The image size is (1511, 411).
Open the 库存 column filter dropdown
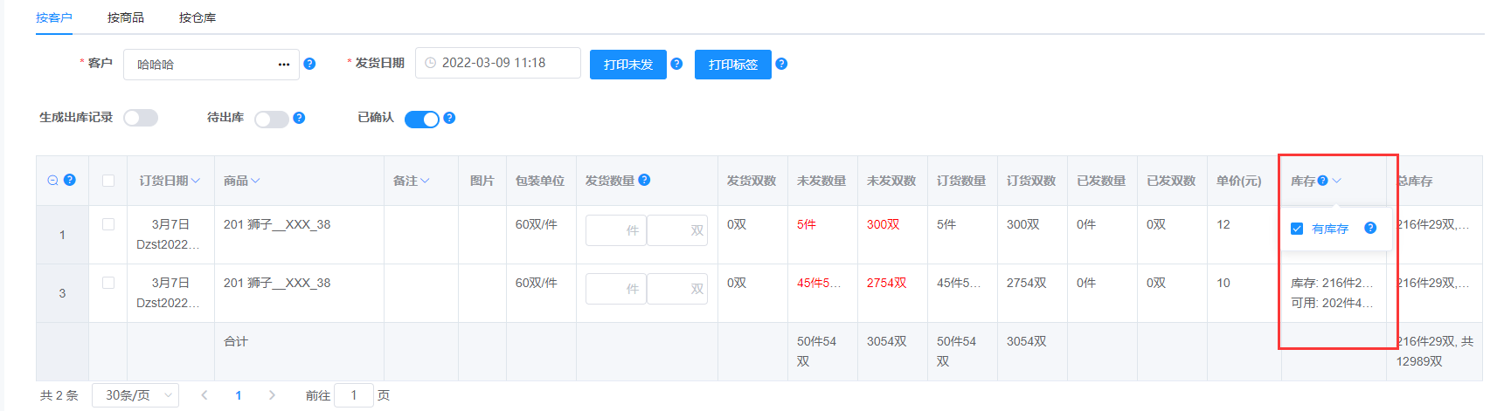[x=1336, y=181]
